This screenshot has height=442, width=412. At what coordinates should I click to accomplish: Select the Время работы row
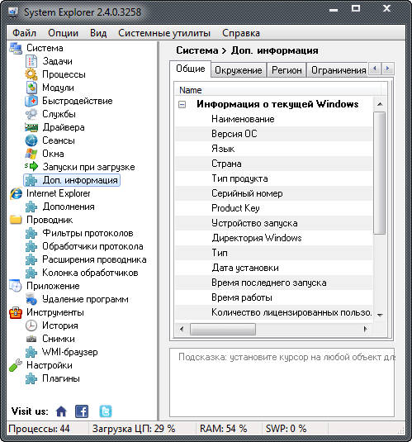pyautogui.click(x=274, y=297)
